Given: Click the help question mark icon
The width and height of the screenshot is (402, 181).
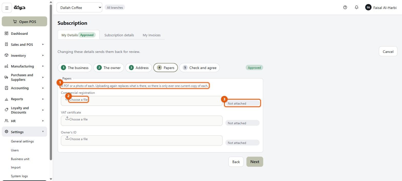Looking at the screenshot, I should (x=345, y=7).
